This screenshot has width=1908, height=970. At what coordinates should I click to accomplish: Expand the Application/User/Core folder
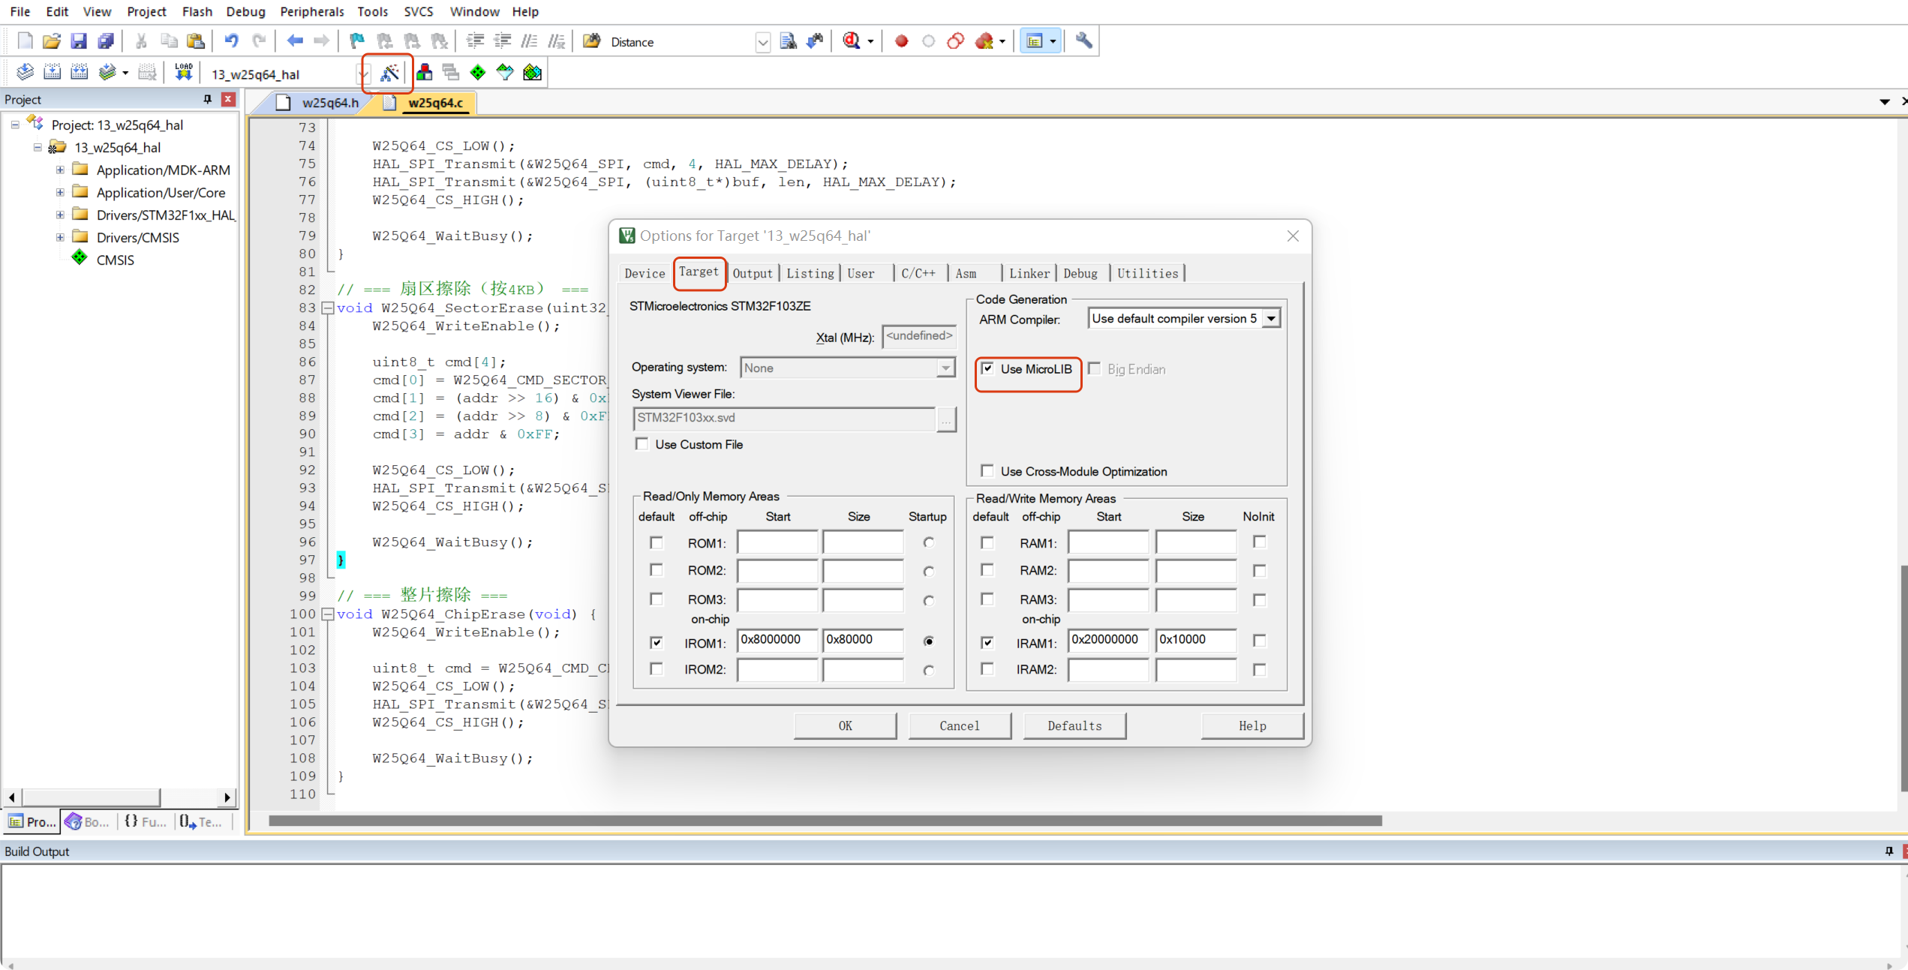click(60, 193)
